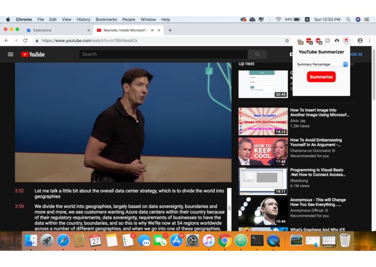Click the battery status indicator
Viewport: 376px width, 267px height.
coord(293,19)
